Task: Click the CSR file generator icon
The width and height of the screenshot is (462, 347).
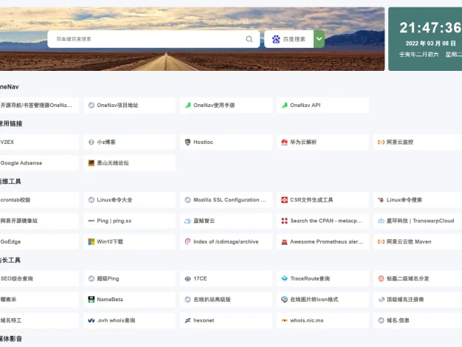Action: coord(284,200)
